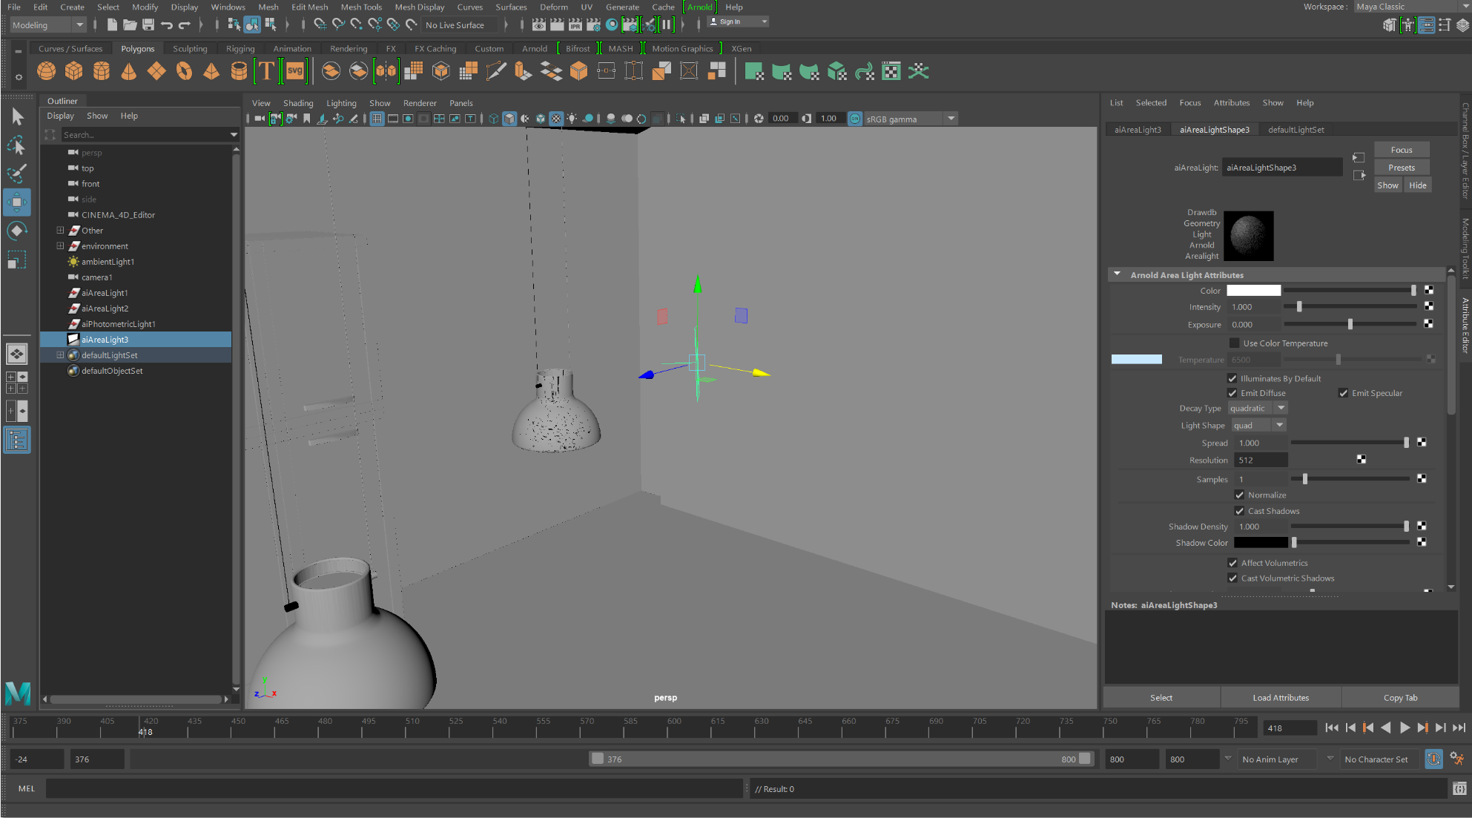The height and width of the screenshot is (818, 1472).
Task: Click the New Scene icon
Action: [x=112, y=24]
